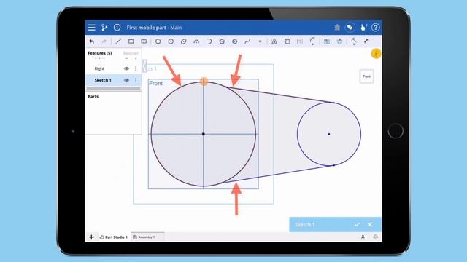Select the 3 point Circle tool

[171, 41]
